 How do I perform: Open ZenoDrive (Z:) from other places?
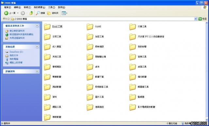coord(16,52)
